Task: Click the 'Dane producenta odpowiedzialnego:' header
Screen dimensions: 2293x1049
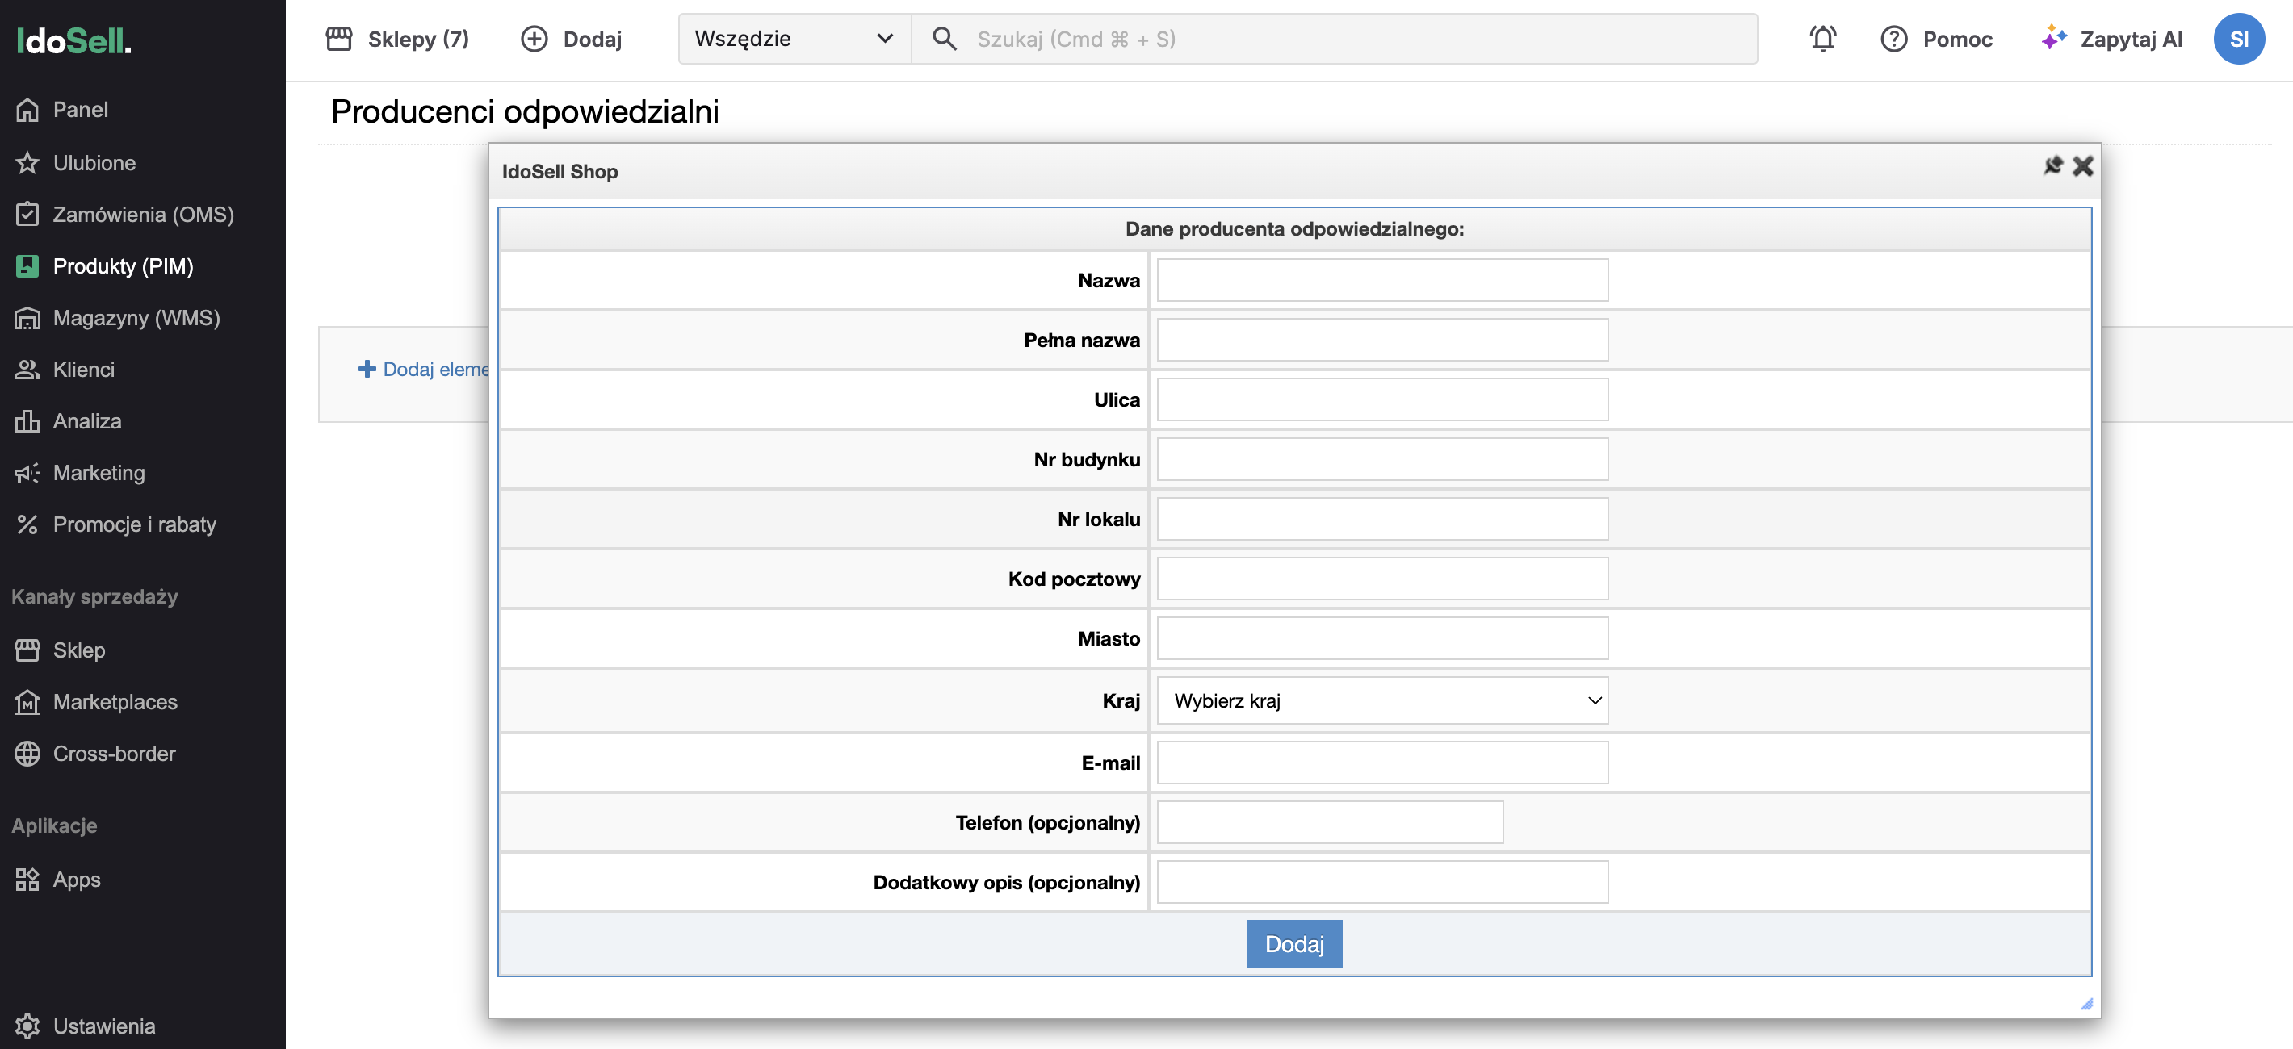Action: pos(1294,228)
